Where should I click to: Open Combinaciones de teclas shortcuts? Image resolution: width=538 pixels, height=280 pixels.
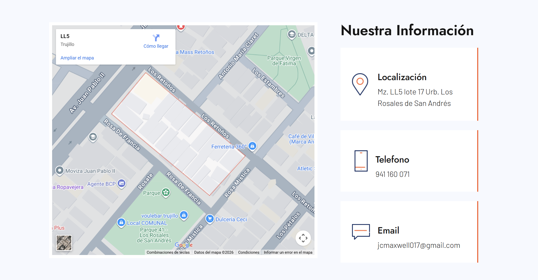pyautogui.click(x=168, y=252)
